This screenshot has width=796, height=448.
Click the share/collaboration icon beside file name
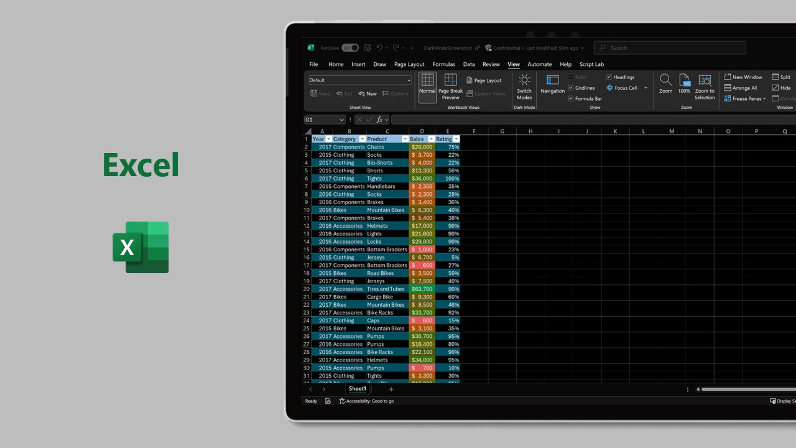tap(478, 48)
